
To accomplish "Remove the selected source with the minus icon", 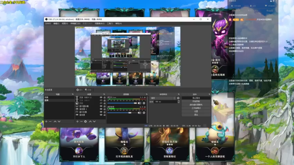I will (x=81, y=121).
